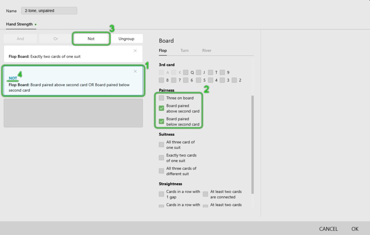Click the Name input field
Image resolution: width=370 pixels, height=235 pixels.
click(49, 11)
